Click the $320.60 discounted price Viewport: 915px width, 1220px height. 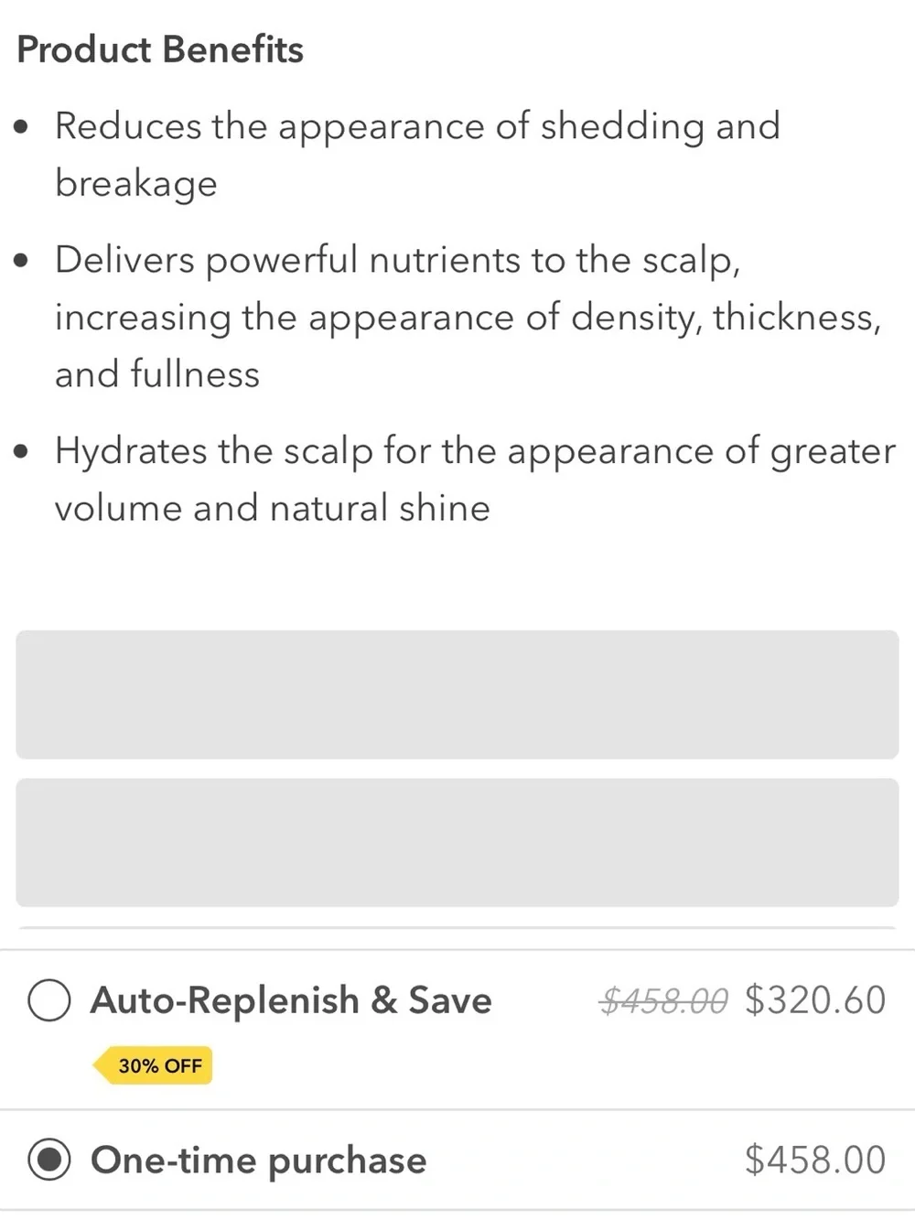coord(815,1000)
